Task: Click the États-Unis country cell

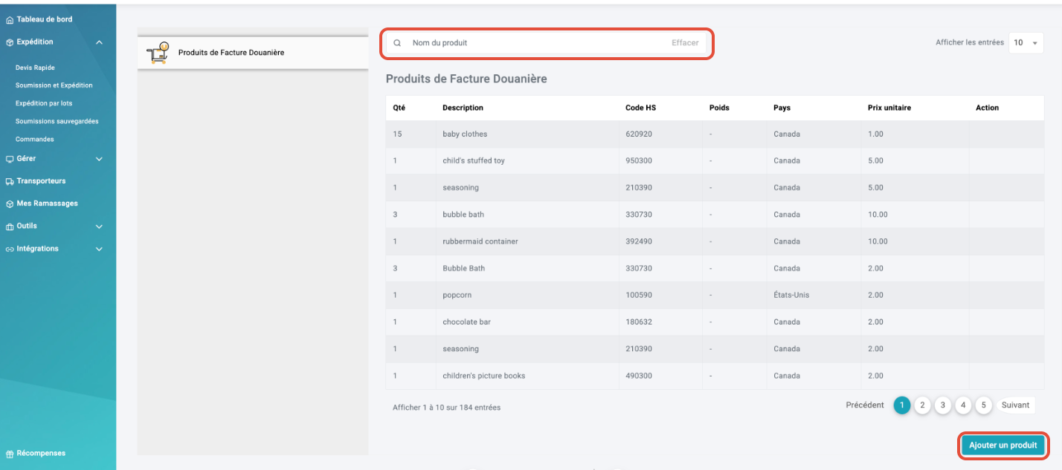Action: tap(791, 296)
